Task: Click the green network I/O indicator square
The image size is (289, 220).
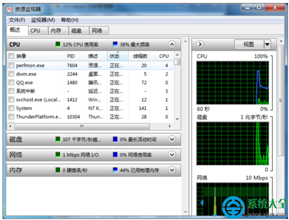Action: pyautogui.click(x=58, y=155)
